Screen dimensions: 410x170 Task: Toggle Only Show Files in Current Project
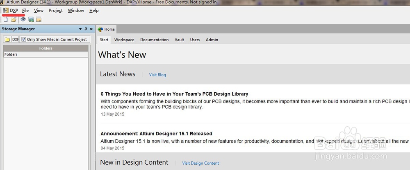pyautogui.click(x=55, y=39)
